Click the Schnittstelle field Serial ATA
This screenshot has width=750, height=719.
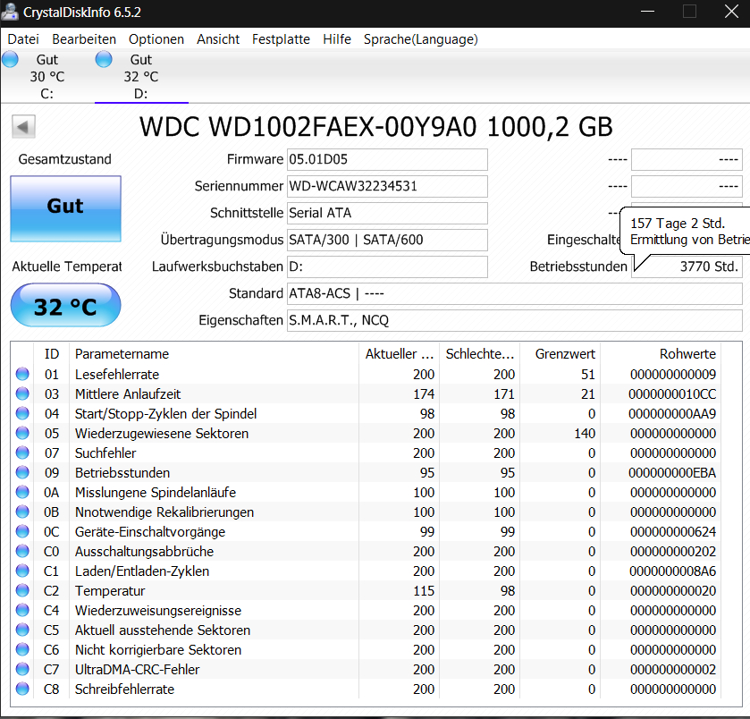tap(387, 213)
